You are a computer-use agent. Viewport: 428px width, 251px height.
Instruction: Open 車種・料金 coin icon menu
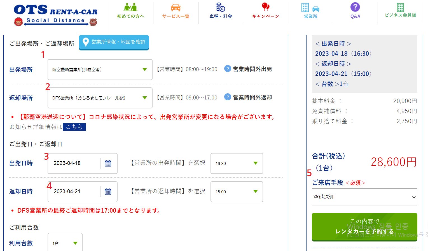(221, 8)
